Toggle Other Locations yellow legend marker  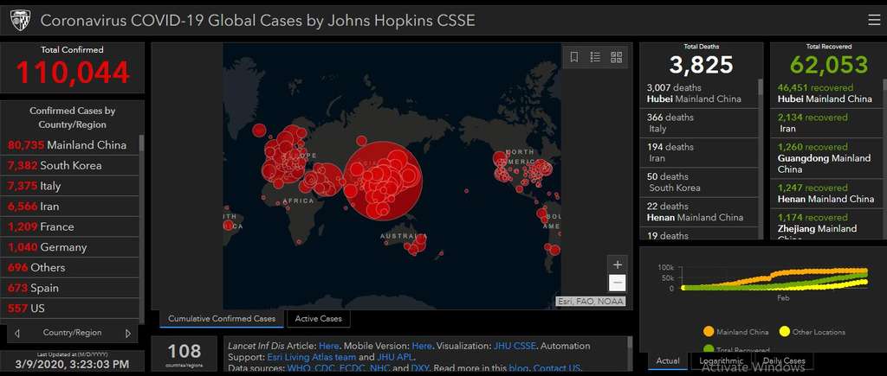pyautogui.click(x=785, y=332)
